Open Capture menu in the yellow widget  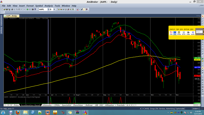tap(172, 29)
